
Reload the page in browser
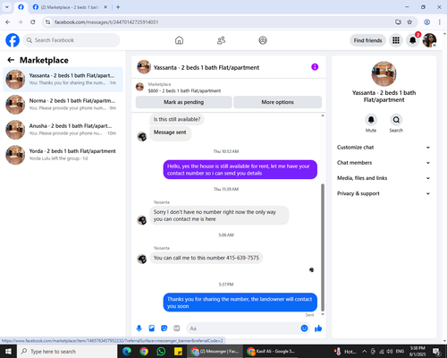click(x=33, y=22)
